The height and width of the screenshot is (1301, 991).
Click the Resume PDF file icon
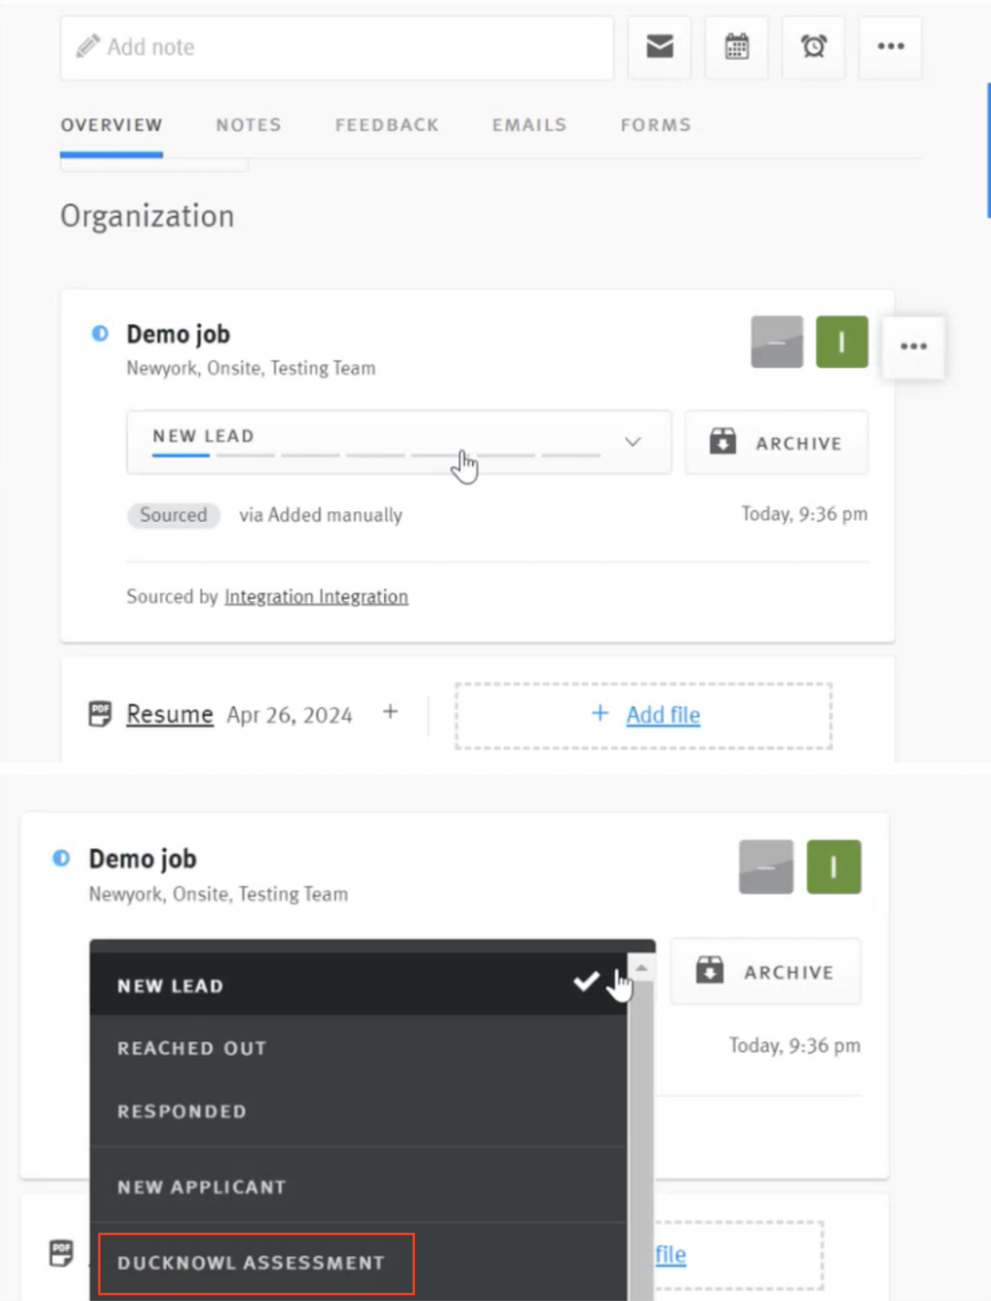(x=100, y=714)
